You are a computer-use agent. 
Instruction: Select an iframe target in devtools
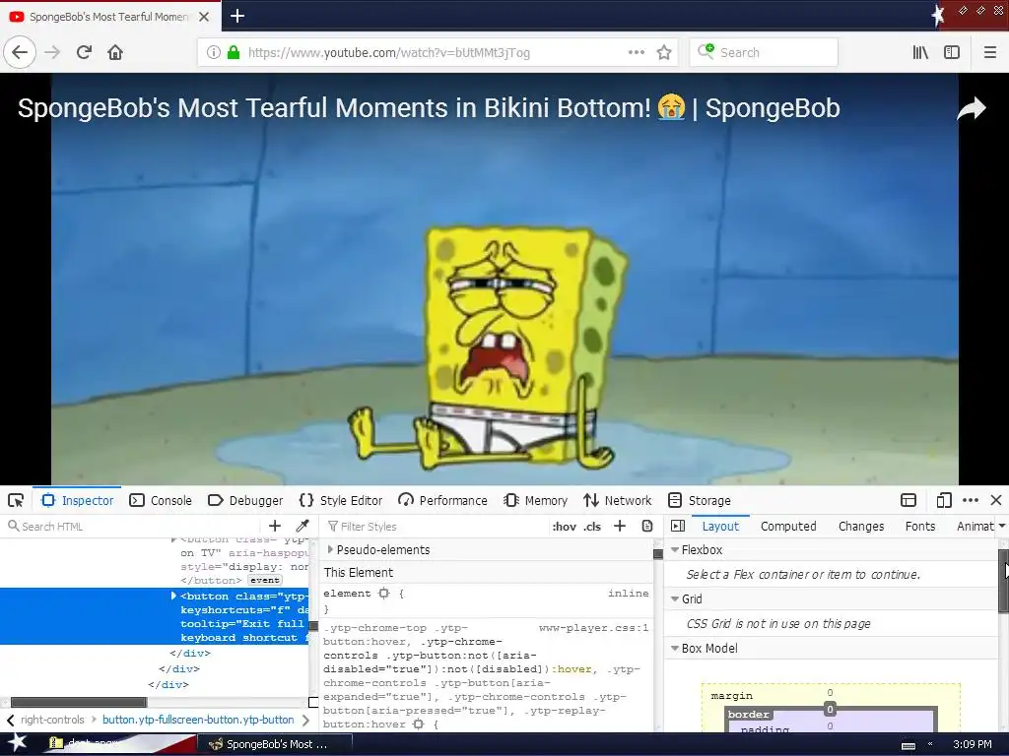pyautogui.click(x=908, y=500)
